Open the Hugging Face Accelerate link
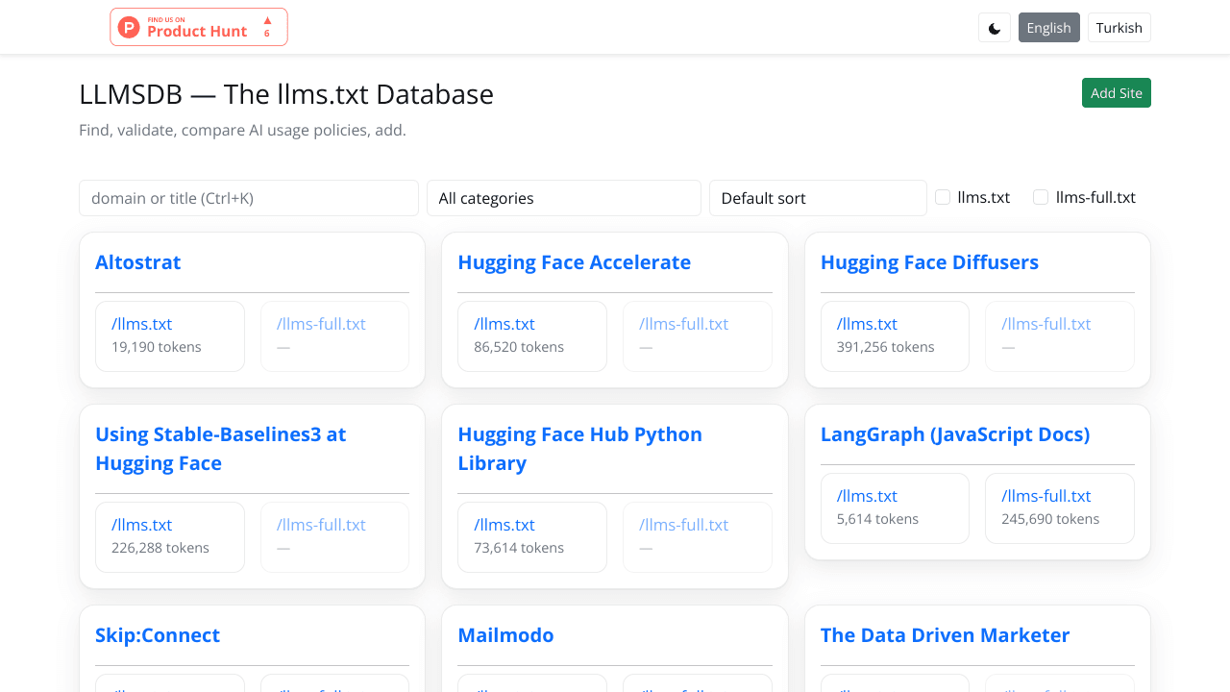The image size is (1230, 692). [574, 262]
